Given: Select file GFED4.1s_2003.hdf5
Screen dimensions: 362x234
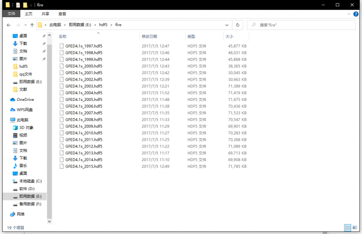Looking at the screenshot, I should (x=84, y=86).
